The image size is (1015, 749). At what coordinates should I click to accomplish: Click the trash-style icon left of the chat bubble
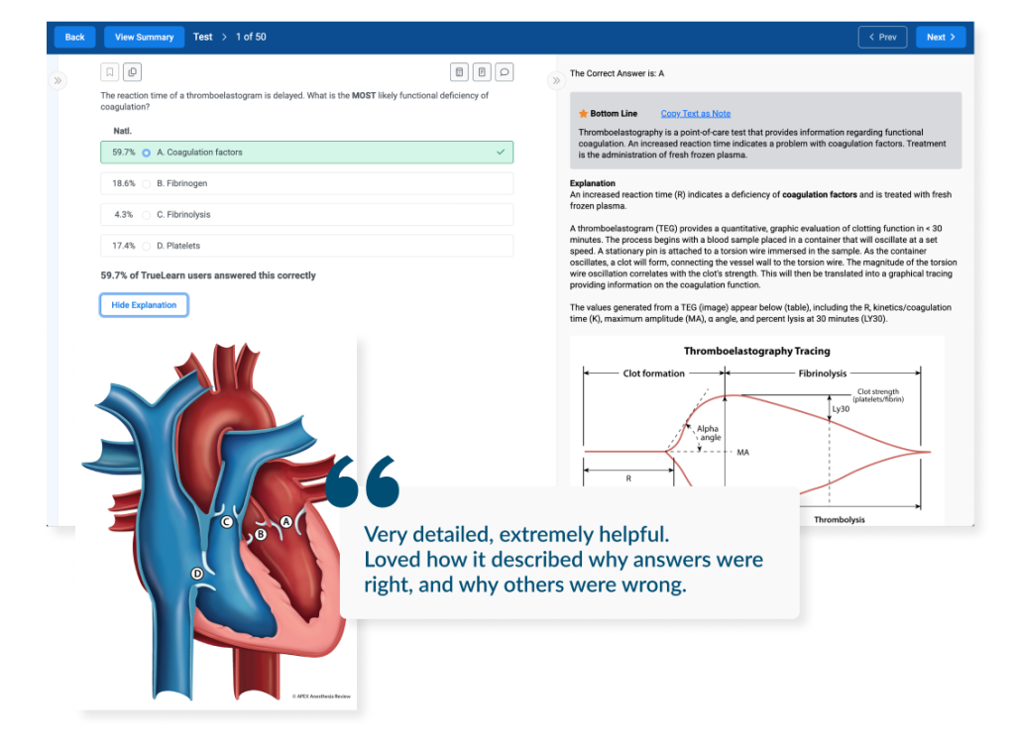click(x=482, y=71)
